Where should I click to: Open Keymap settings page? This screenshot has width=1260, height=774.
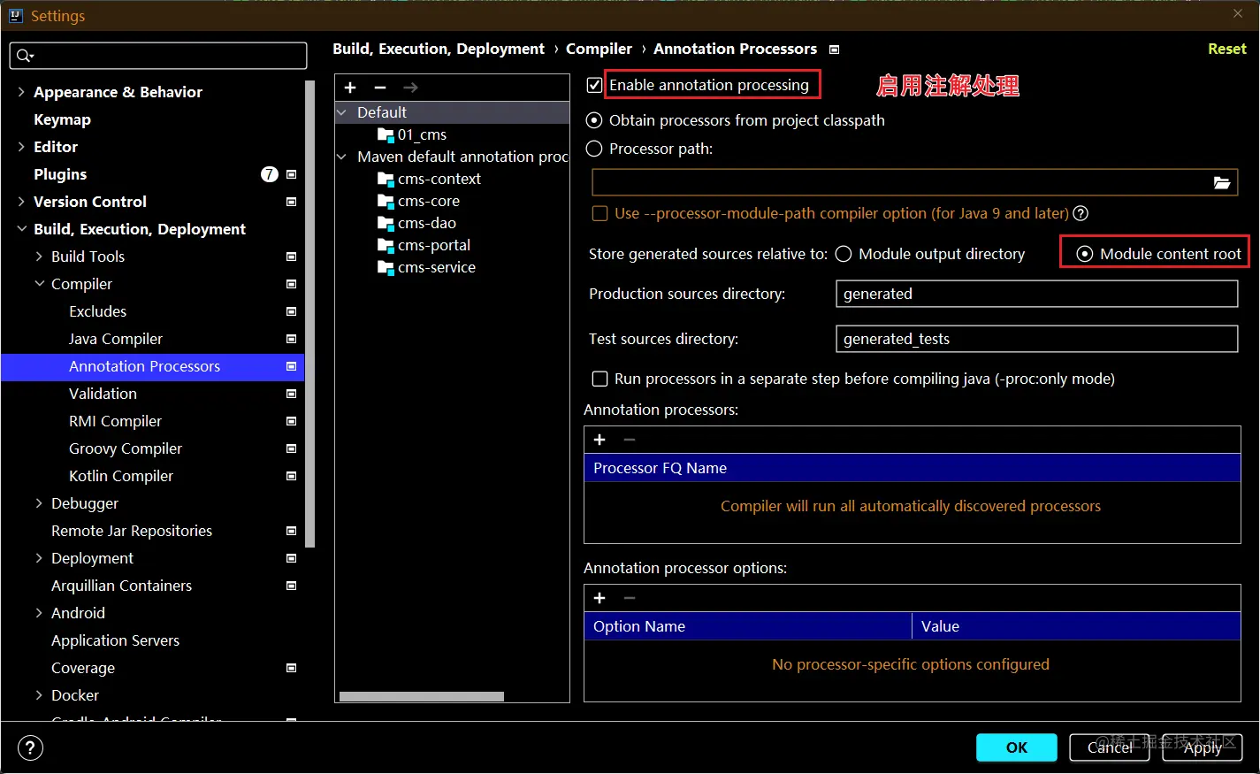tap(62, 119)
